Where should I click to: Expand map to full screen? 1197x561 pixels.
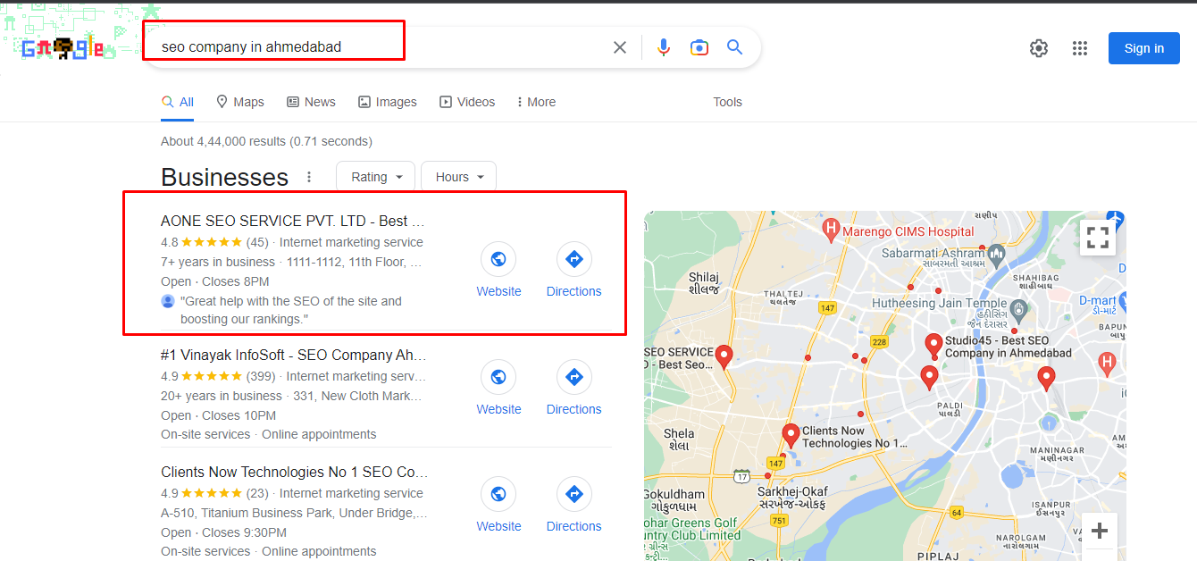pyautogui.click(x=1098, y=238)
